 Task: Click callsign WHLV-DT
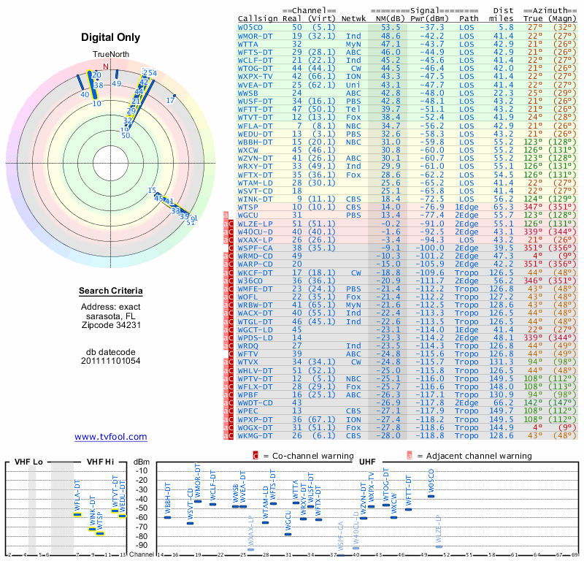click(255, 370)
